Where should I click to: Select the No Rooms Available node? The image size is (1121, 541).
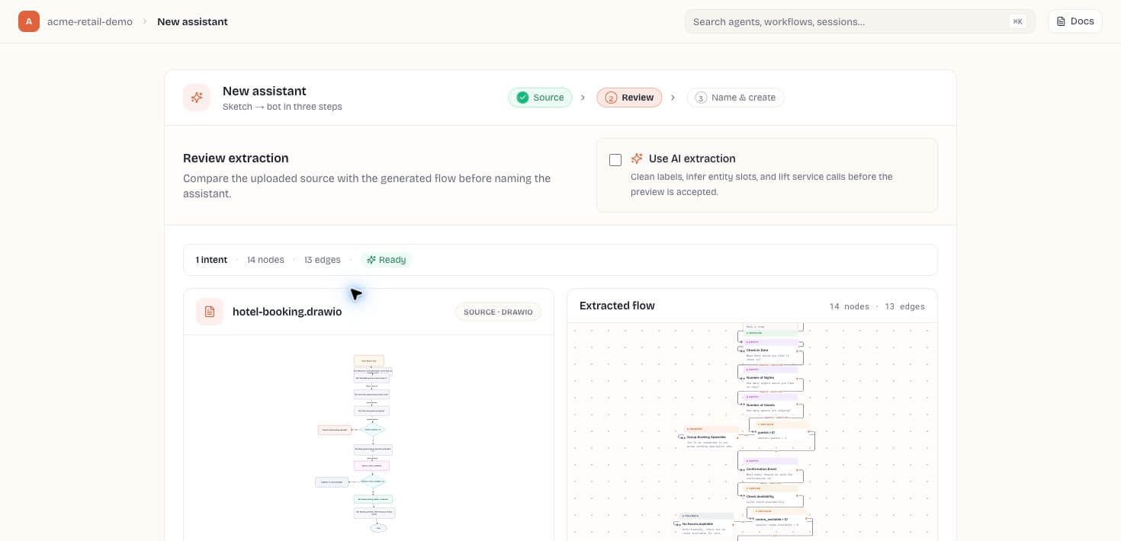pos(708,525)
